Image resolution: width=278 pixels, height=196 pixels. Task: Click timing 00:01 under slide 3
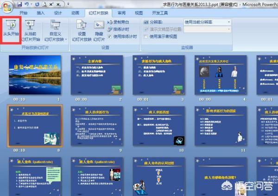[143, 99]
